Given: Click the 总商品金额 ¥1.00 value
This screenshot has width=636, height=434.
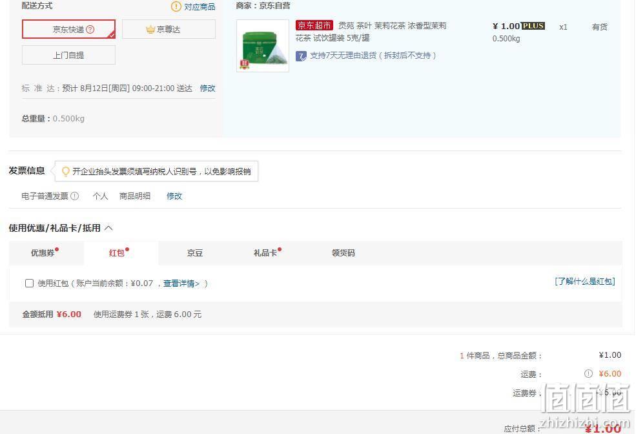Looking at the screenshot, I should pyautogui.click(x=610, y=355).
